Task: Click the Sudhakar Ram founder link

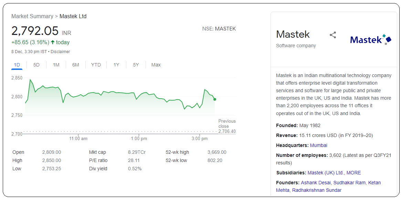Action: coord(349,183)
